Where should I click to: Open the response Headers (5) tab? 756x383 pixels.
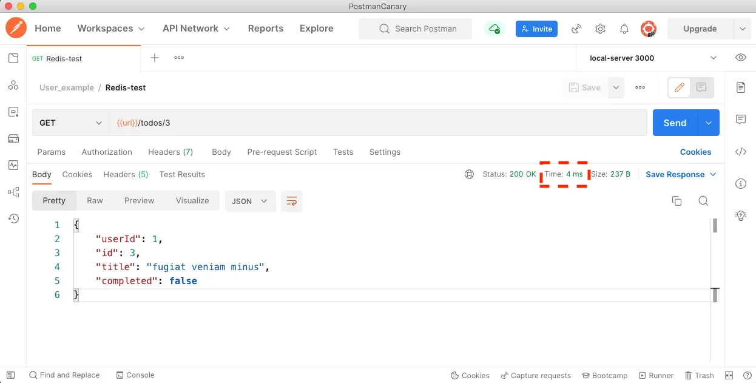126,174
